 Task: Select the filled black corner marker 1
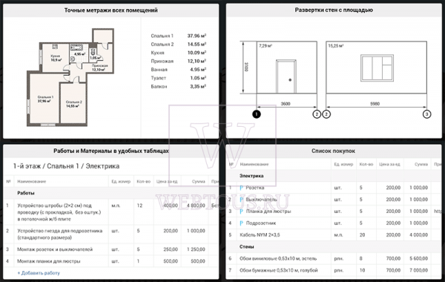[x=257, y=114]
